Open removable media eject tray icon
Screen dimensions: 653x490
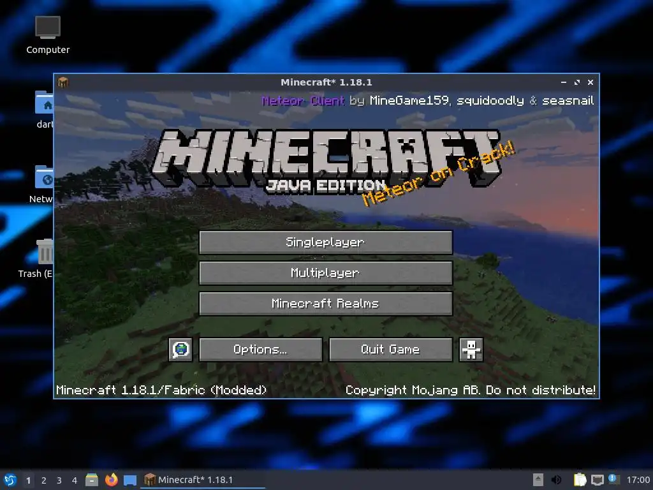click(538, 480)
